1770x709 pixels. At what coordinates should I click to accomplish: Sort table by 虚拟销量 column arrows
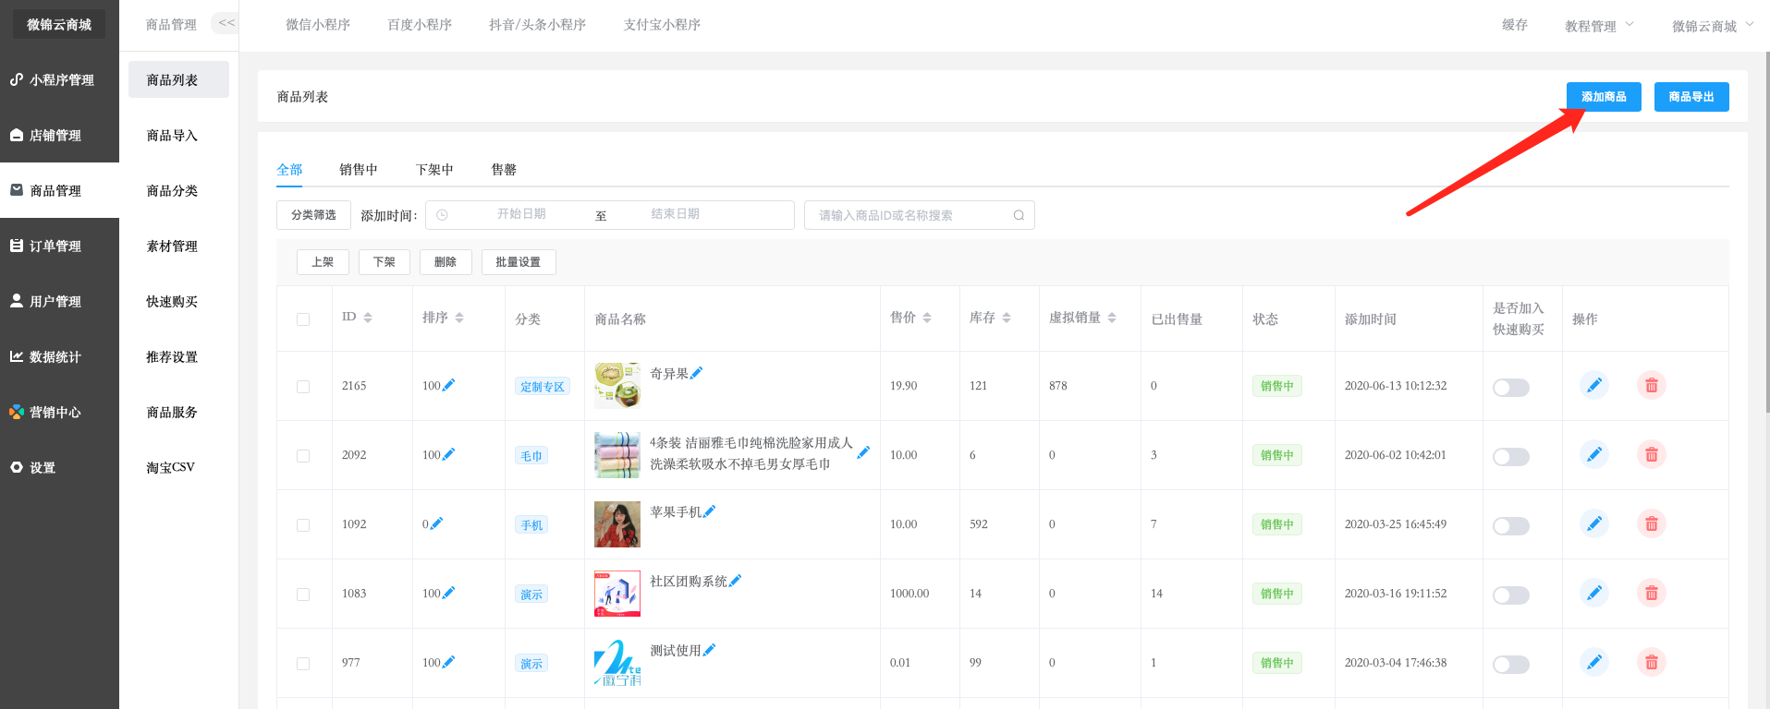1112,318
